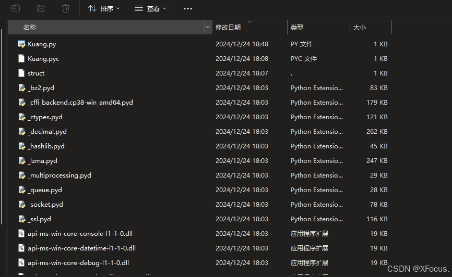This screenshot has height=277, width=452.
Task: Select the _multiprocessing.pyd file icon
Action: pos(22,175)
